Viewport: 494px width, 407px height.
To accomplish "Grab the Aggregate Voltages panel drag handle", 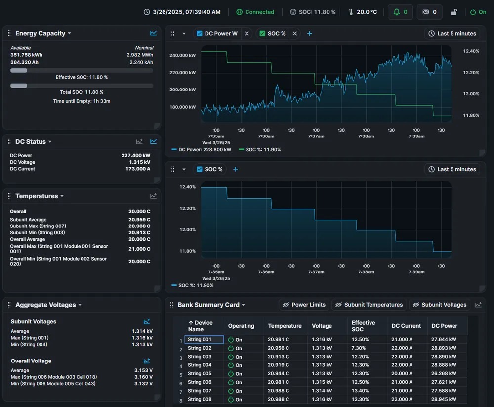I will coord(9,305).
